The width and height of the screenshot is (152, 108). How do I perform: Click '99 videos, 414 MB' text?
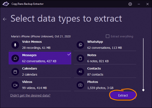point(34,88)
